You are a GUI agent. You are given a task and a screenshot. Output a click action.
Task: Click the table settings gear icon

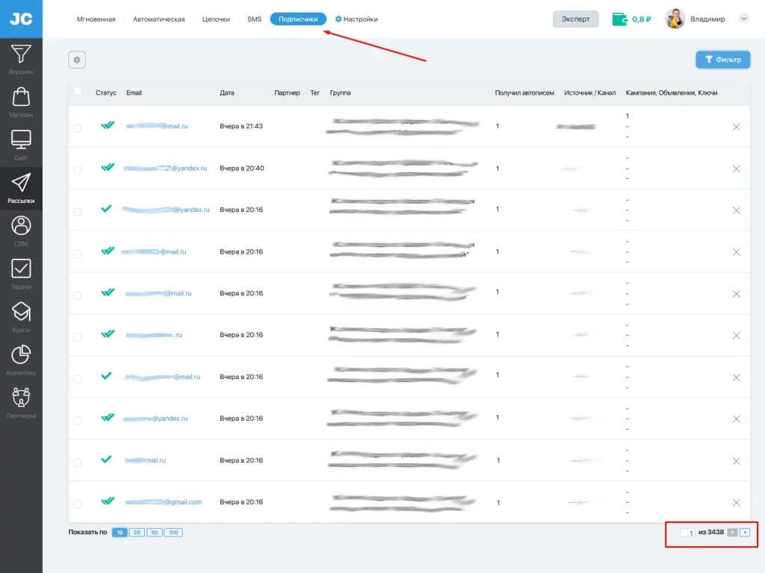click(77, 60)
